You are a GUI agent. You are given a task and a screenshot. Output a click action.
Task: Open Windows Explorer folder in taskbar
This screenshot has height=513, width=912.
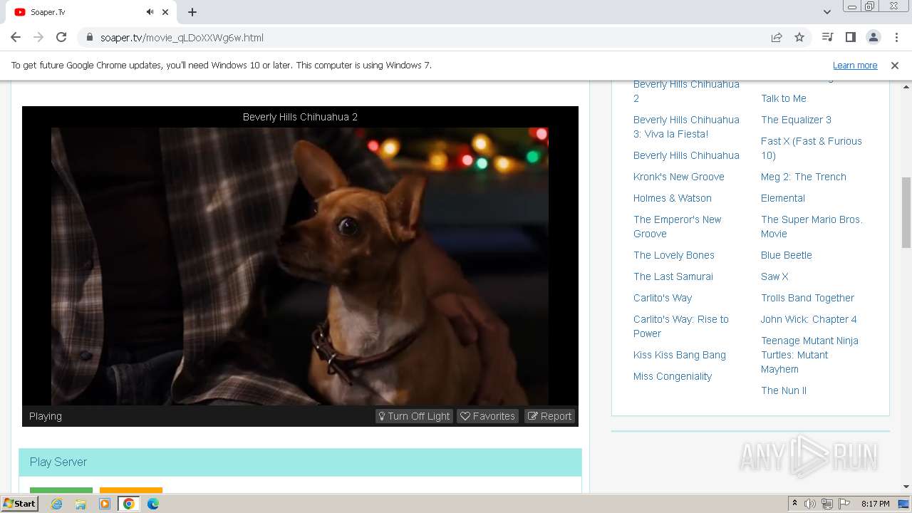[x=81, y=504]
